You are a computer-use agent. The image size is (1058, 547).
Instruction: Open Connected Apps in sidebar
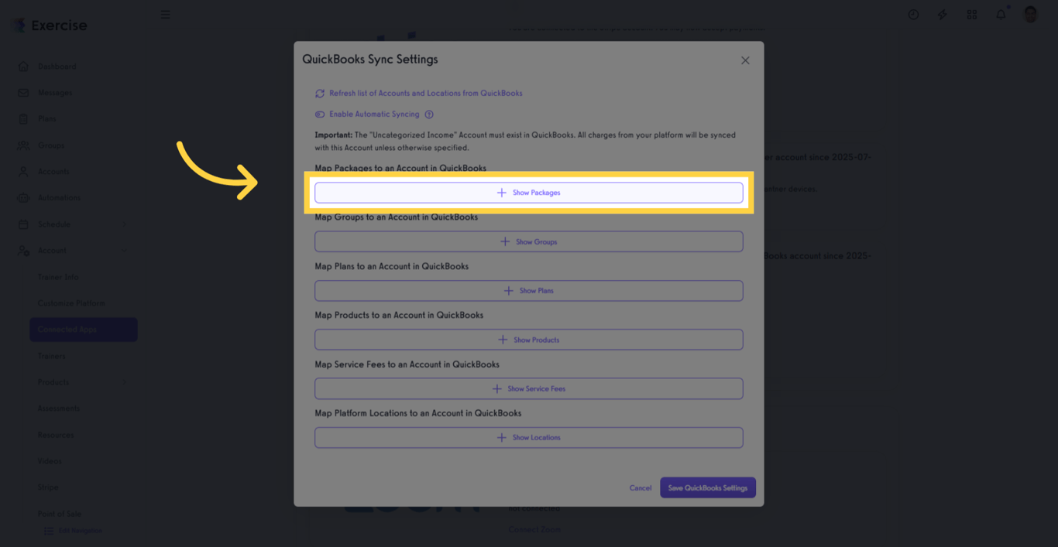84,330
